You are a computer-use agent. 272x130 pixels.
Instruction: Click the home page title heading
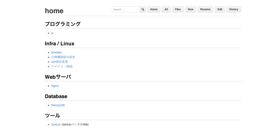[54, 11]
